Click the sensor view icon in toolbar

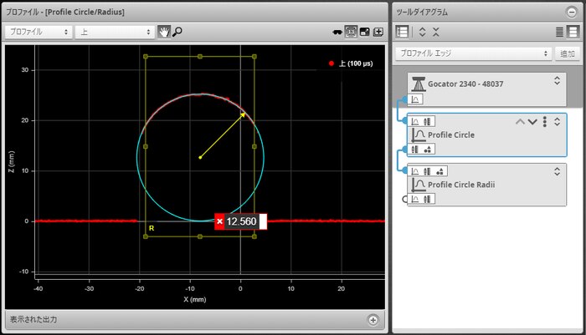pyautogui.click(x=337, y=32)
